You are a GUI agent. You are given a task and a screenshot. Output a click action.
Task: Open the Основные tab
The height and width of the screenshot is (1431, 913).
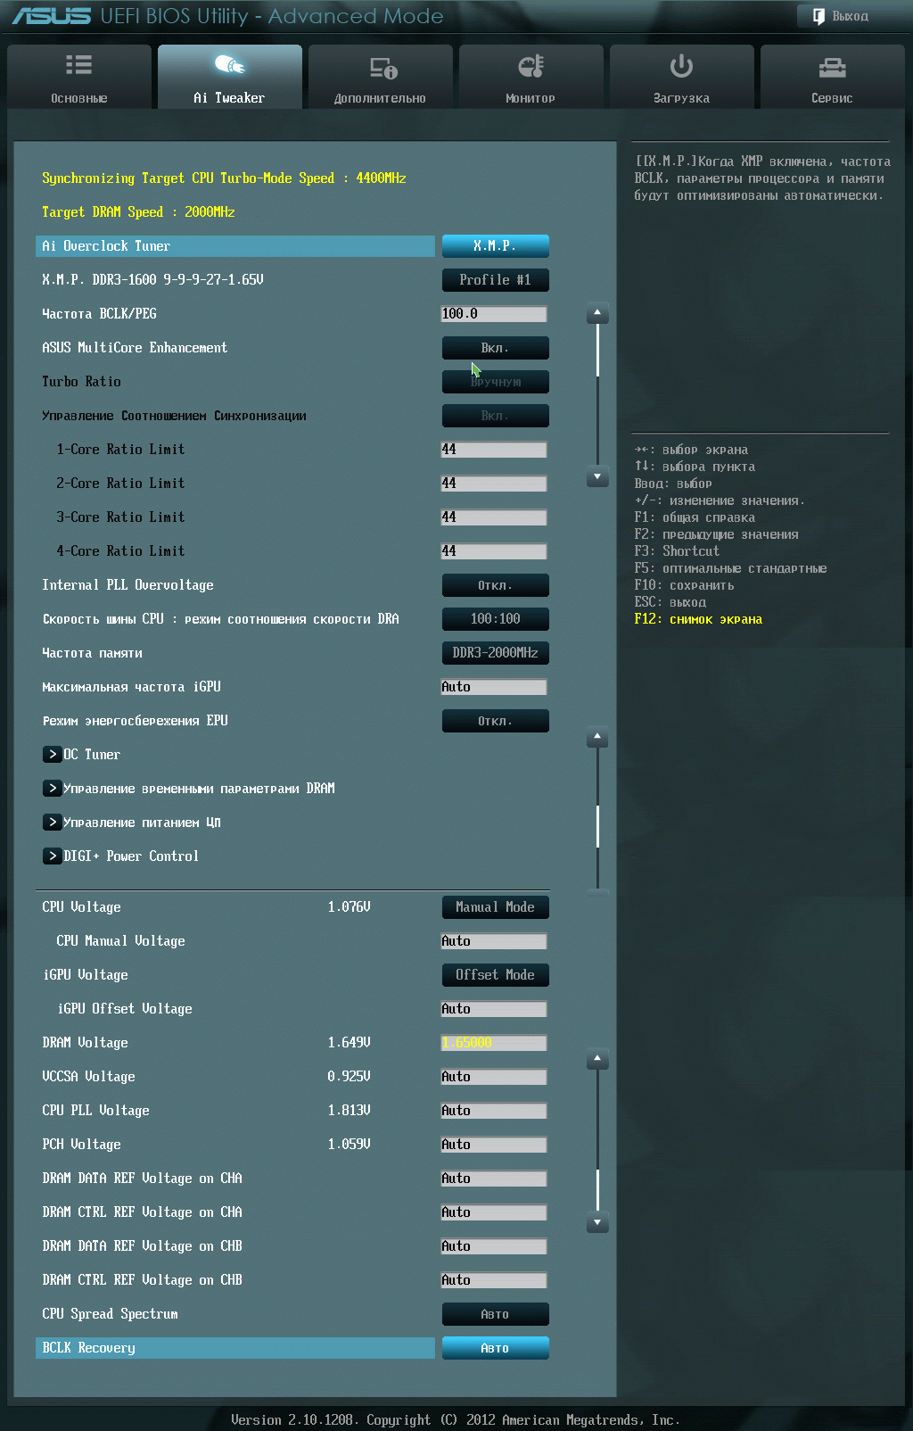click(79, 77)
